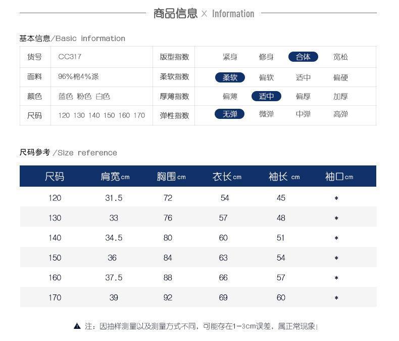The height and width of the screenshot is (341, 399).
Task: Select the highlighted 无弹 elasticity pill
Action: click(x=229, y=114)
